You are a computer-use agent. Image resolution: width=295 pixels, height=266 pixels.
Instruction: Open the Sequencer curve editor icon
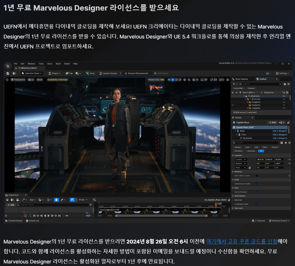click(94, 200)
